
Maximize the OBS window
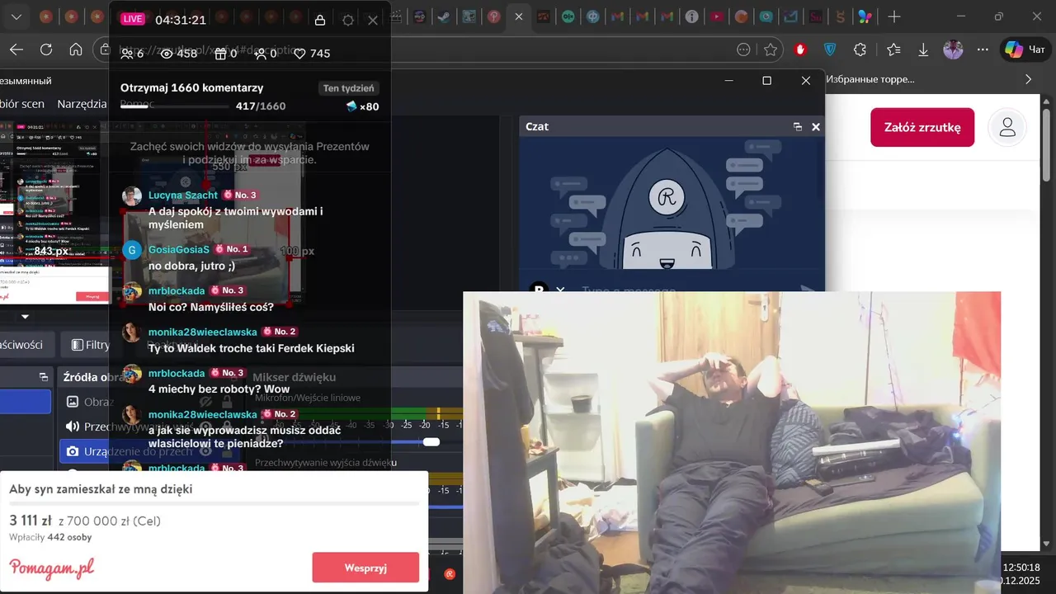766,80
